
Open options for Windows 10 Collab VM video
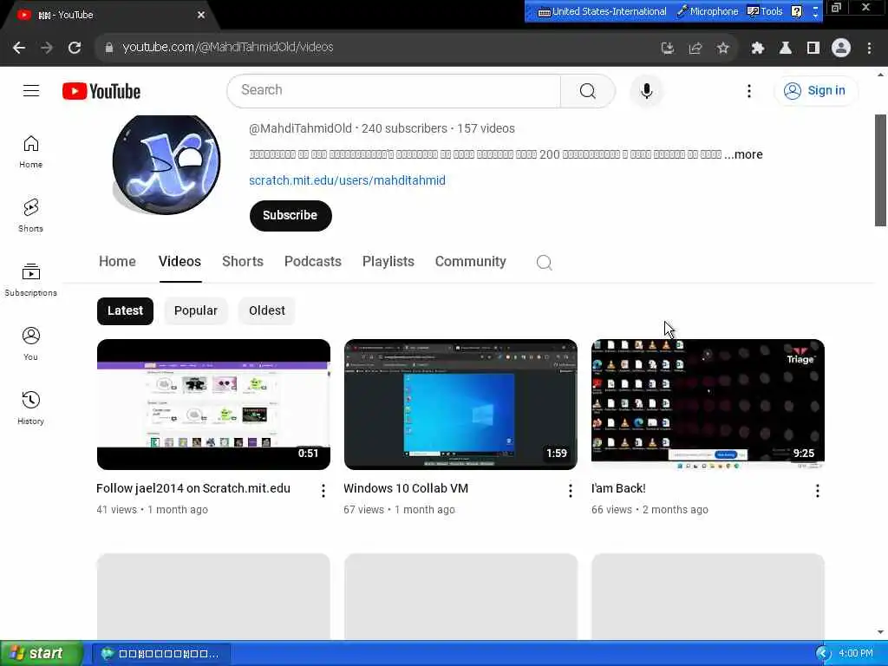click(571, 491)
